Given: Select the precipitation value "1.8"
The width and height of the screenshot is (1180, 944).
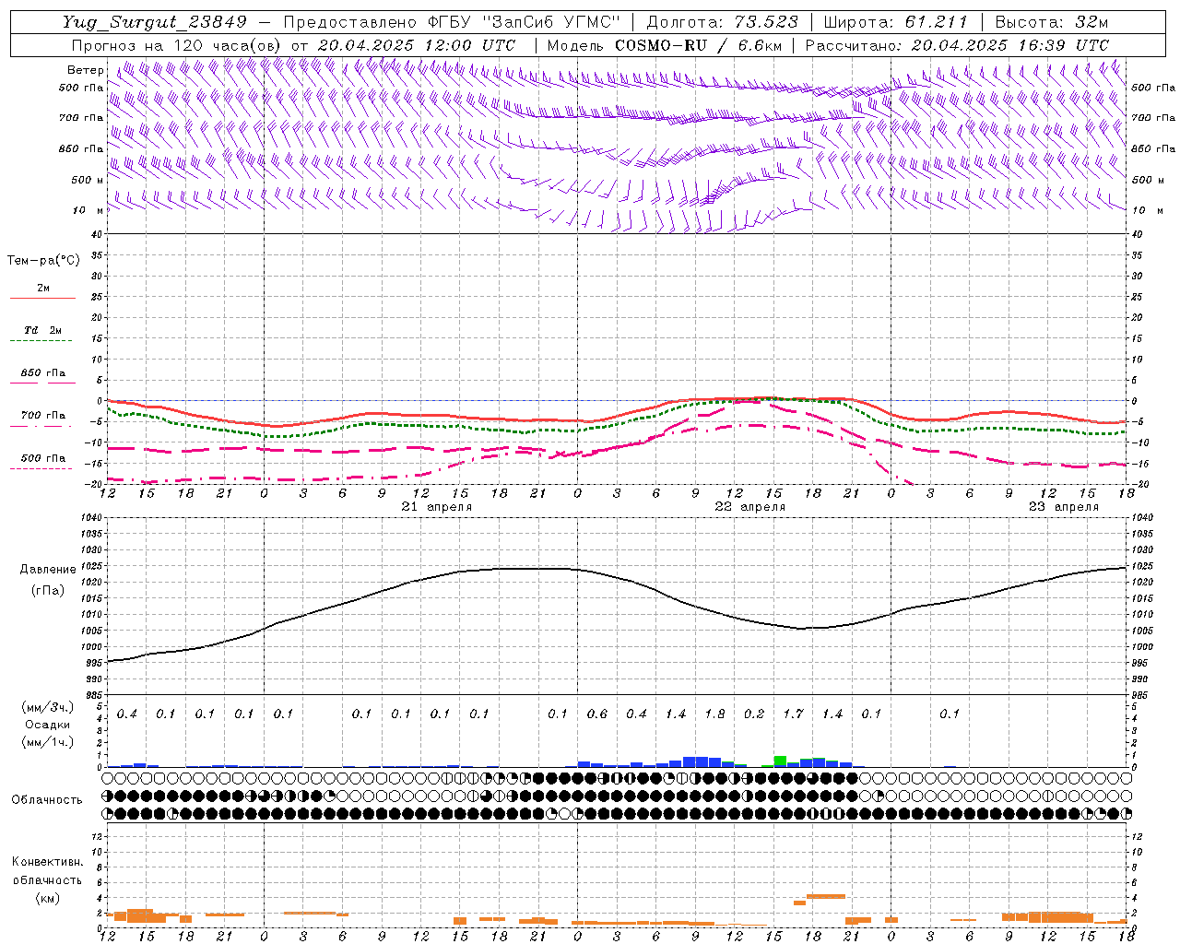Looking at the screenshot, I should [714, 714].
